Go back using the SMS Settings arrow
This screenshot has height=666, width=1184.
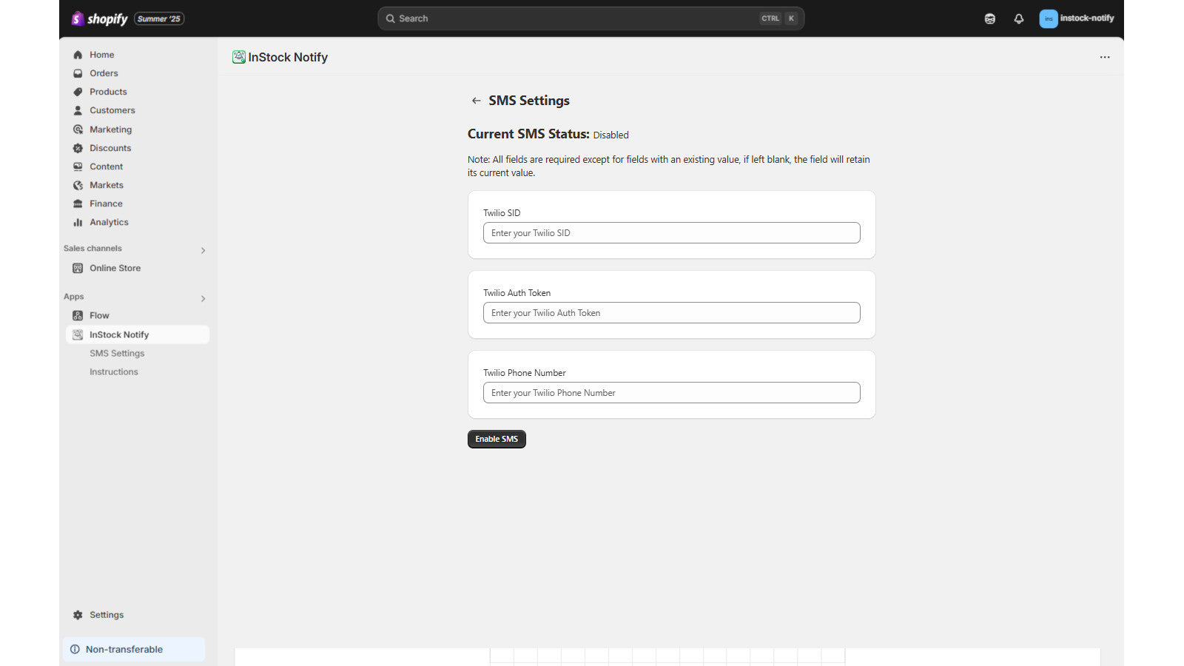[x=477, y=101]
